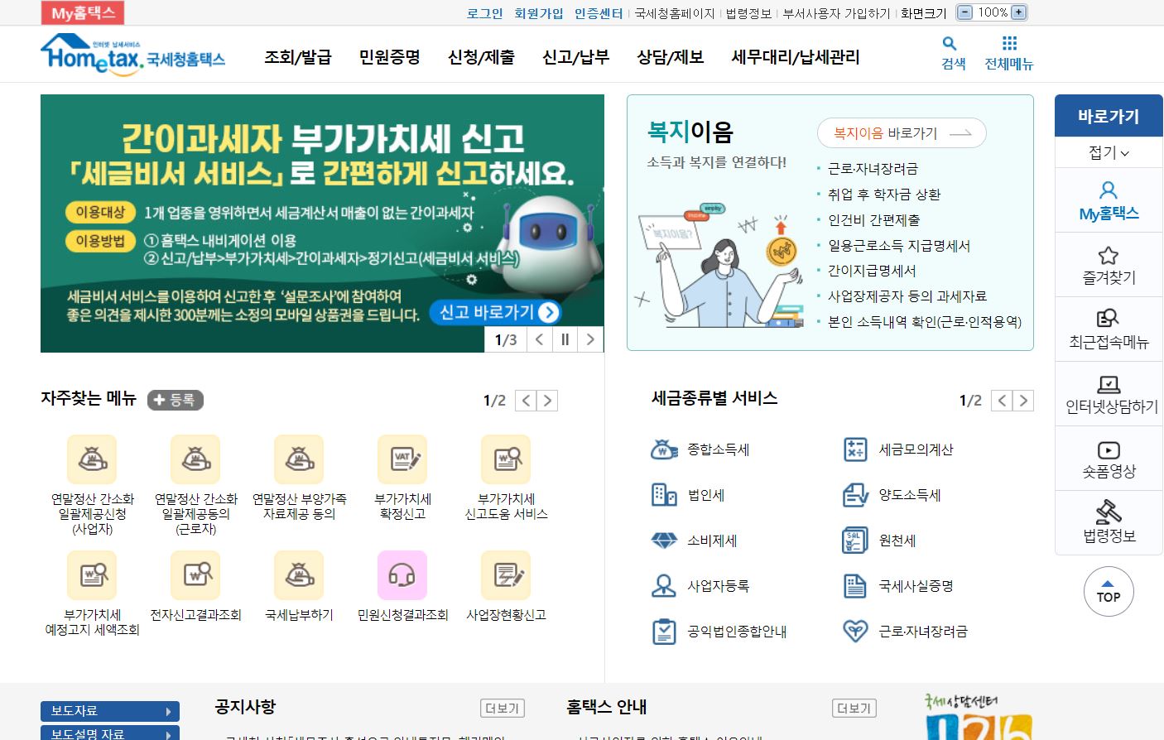Go to next page of 세금종류별 서비스
Image resolution: width=1164 pixels, height=740 pixels.
(x=1023, y=401)
